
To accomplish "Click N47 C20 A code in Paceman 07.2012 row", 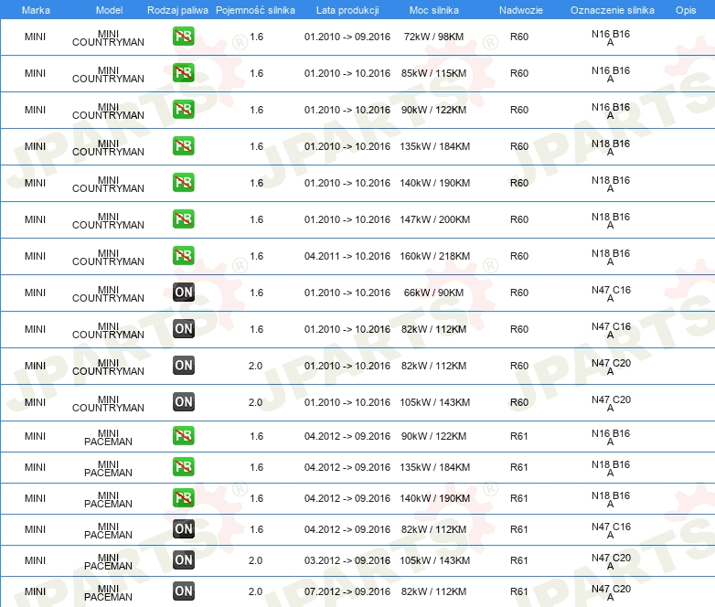I will pyautogui.click(x=611, y=592).
